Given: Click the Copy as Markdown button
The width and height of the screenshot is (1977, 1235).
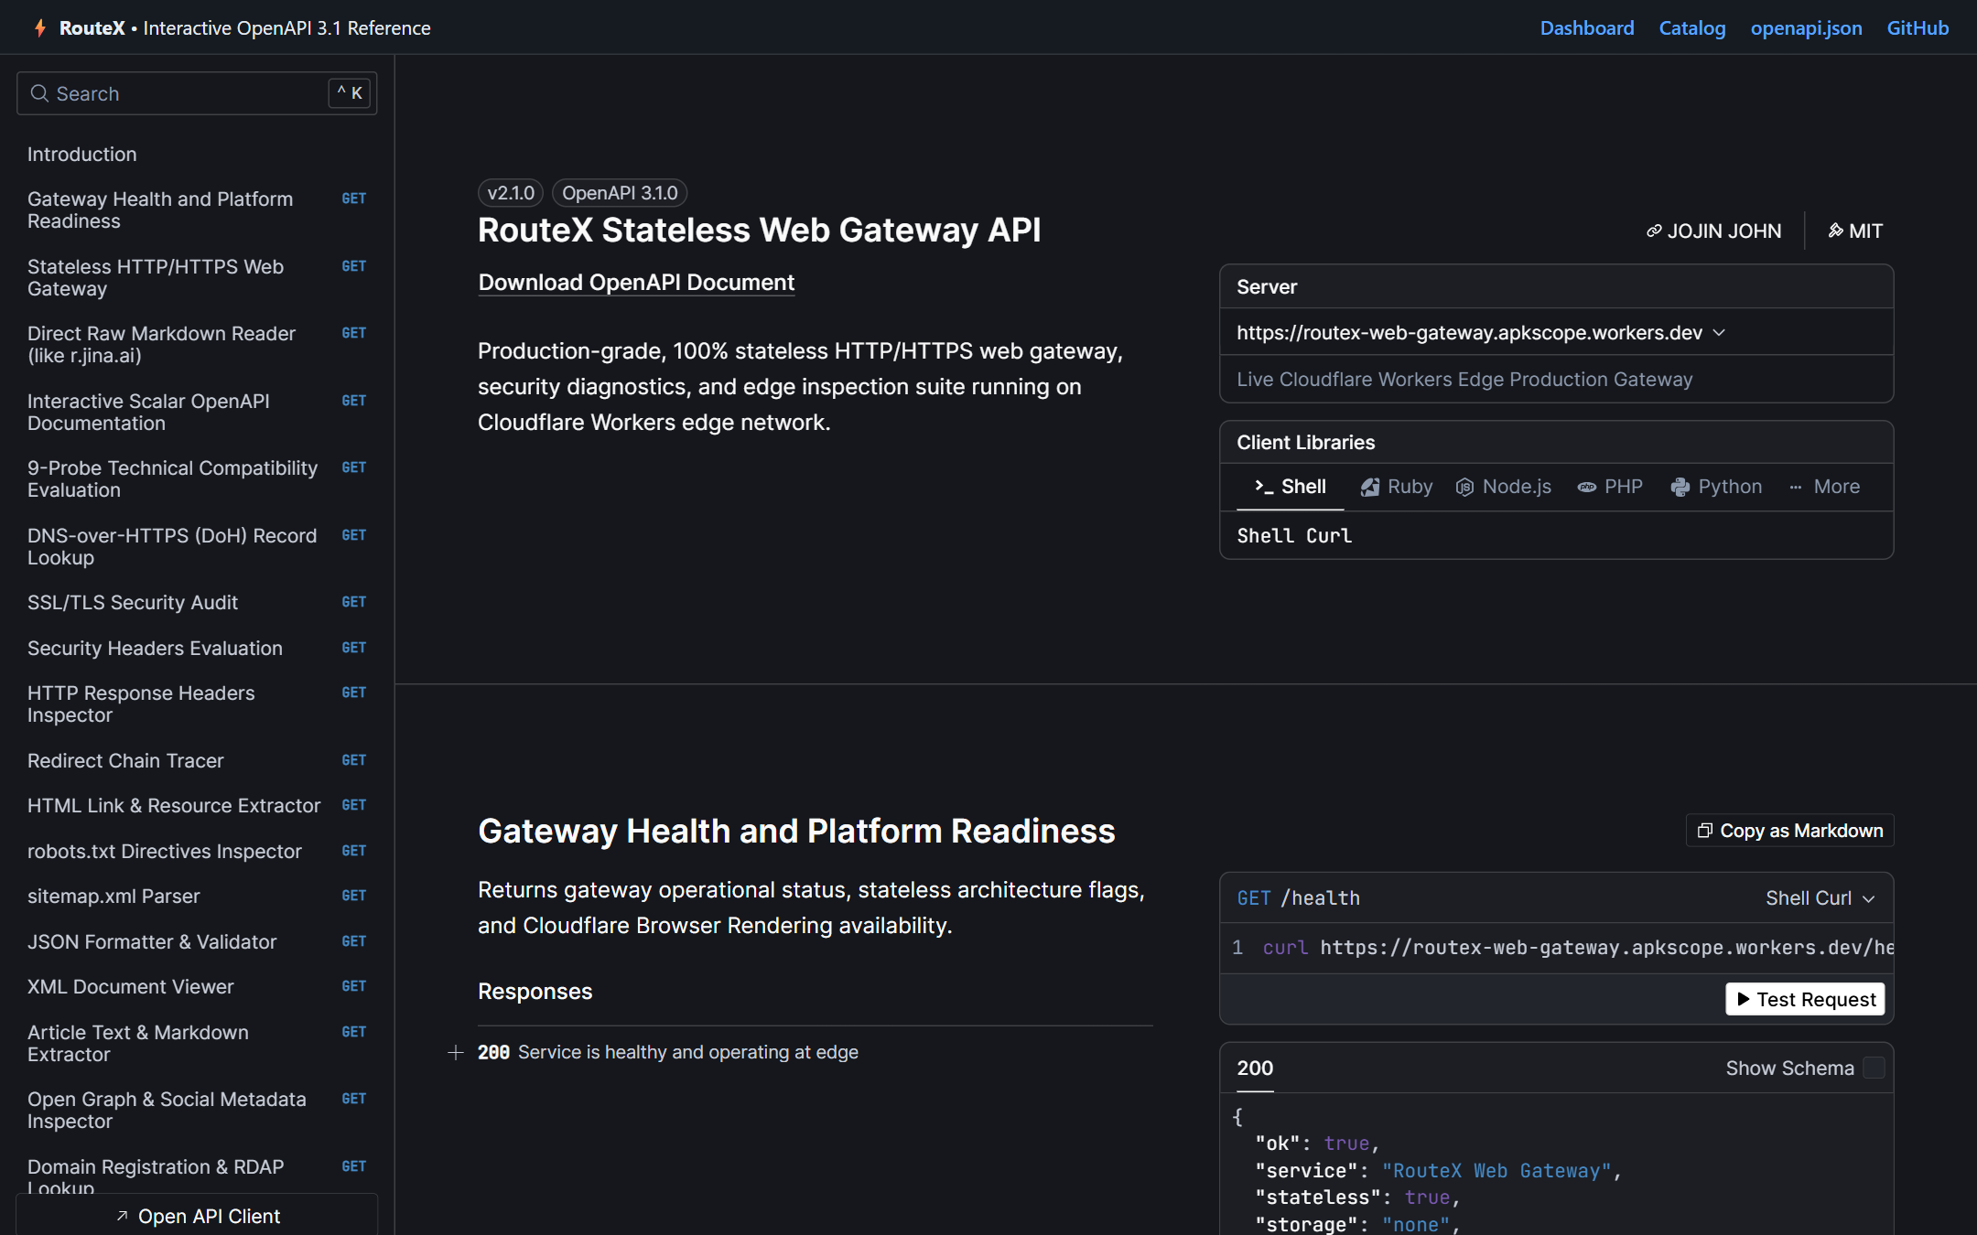Looking at the screenshot, I should 1789,831.
